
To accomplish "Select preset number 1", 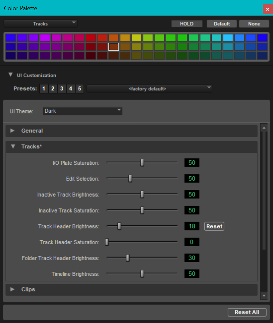I will 44,89.
